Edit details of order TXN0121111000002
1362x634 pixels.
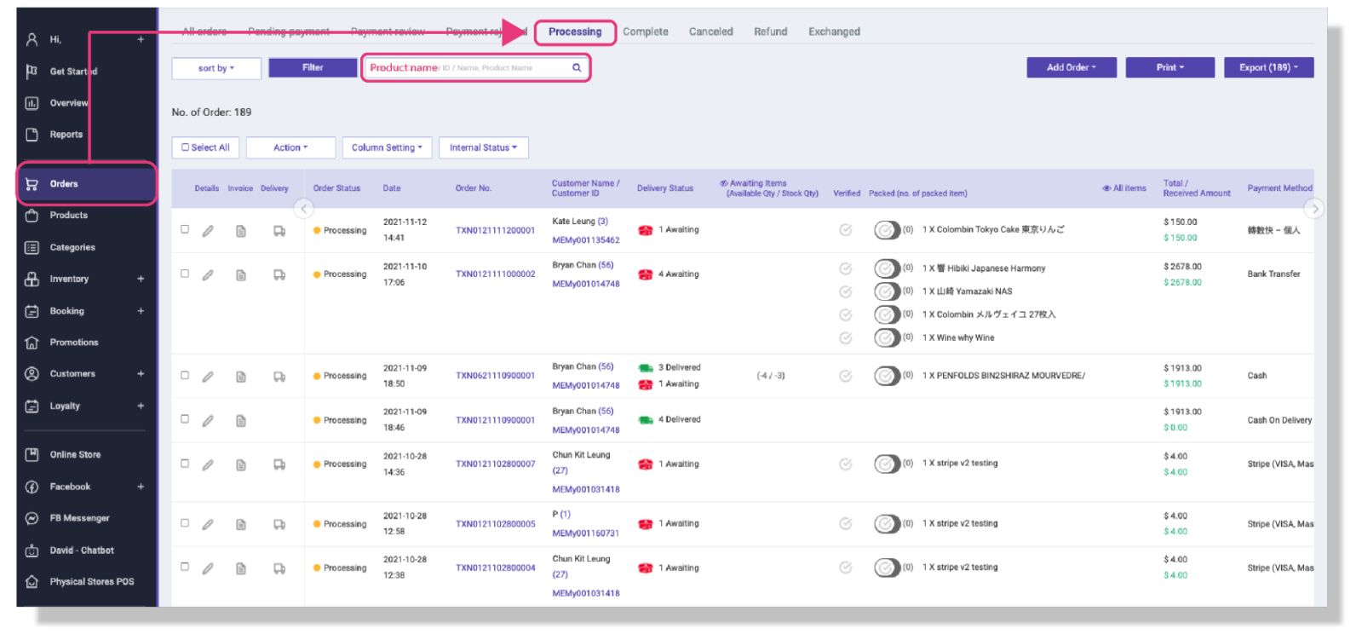click(207, 275)
